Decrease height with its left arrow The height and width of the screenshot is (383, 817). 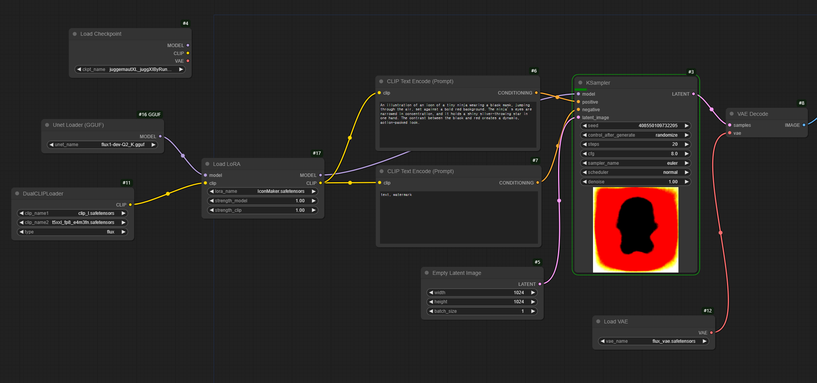(x=431, y=302)
